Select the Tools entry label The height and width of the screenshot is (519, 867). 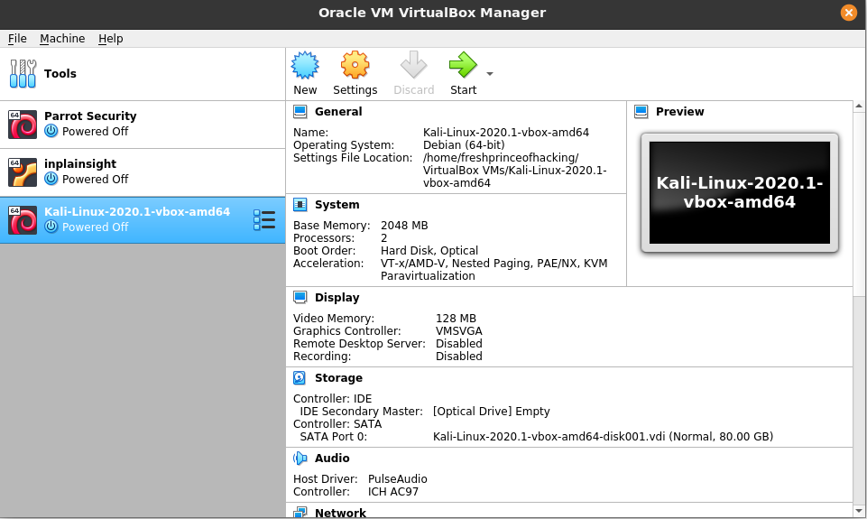point(60,74)
